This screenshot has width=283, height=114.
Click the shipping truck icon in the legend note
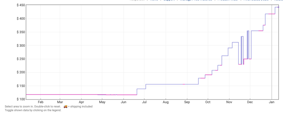pyautogui.click(x=65, y=107)
